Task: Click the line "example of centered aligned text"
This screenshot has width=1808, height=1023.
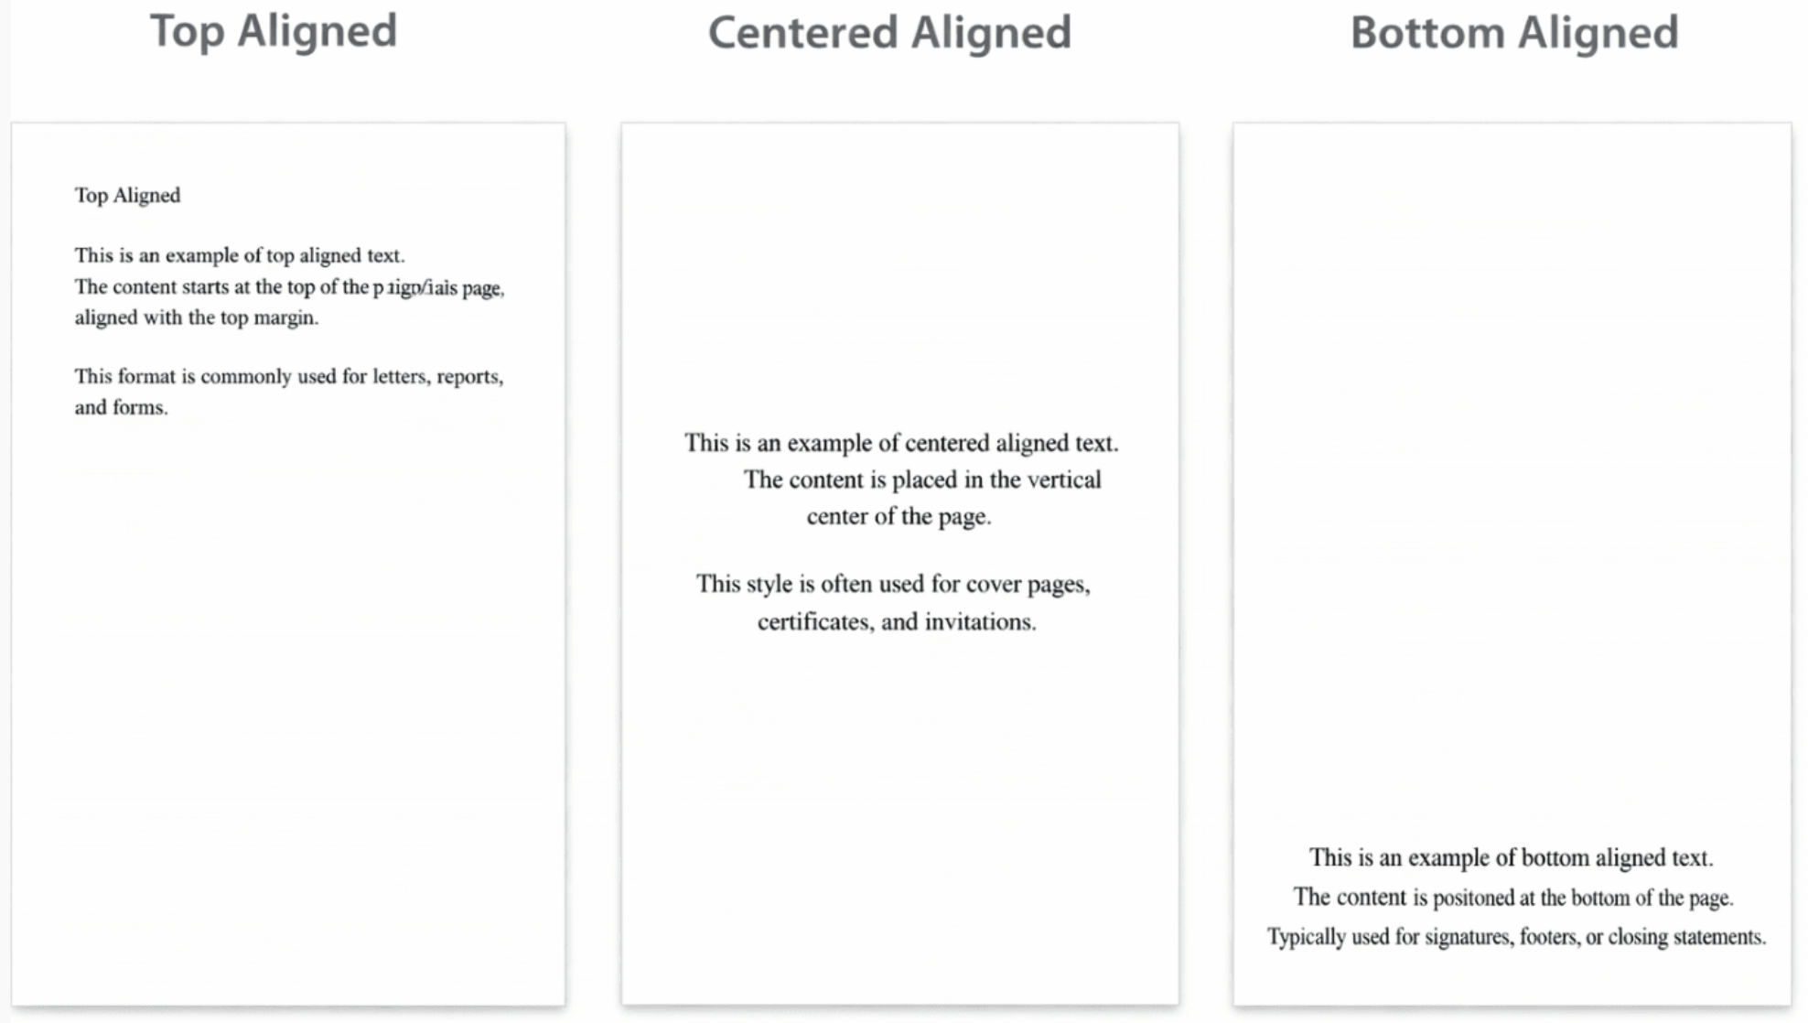Action: point(901,443)
